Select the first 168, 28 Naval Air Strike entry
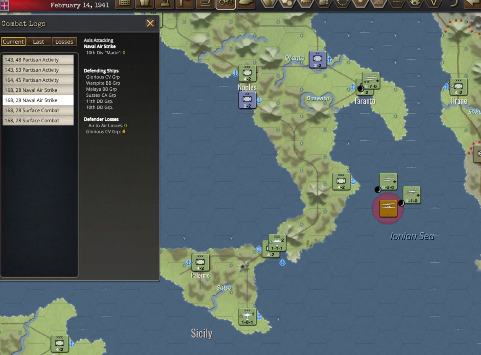The height and width of the screenshot is (355, 481). (x=38, y=90)
